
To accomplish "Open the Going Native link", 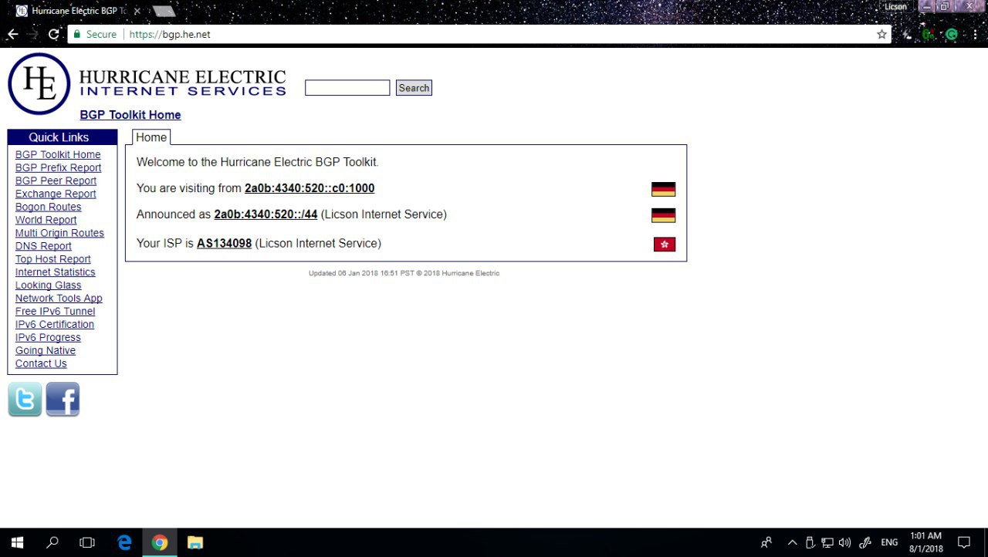I will pos(46,351).
